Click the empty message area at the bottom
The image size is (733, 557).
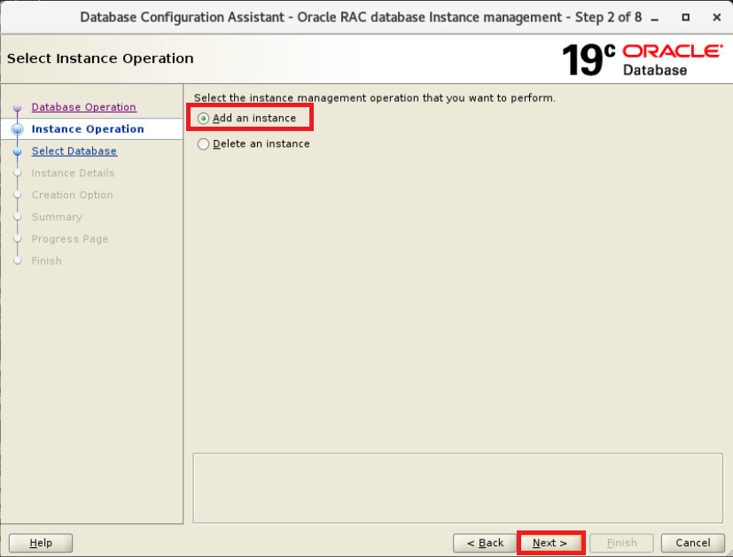coord(457,488)
